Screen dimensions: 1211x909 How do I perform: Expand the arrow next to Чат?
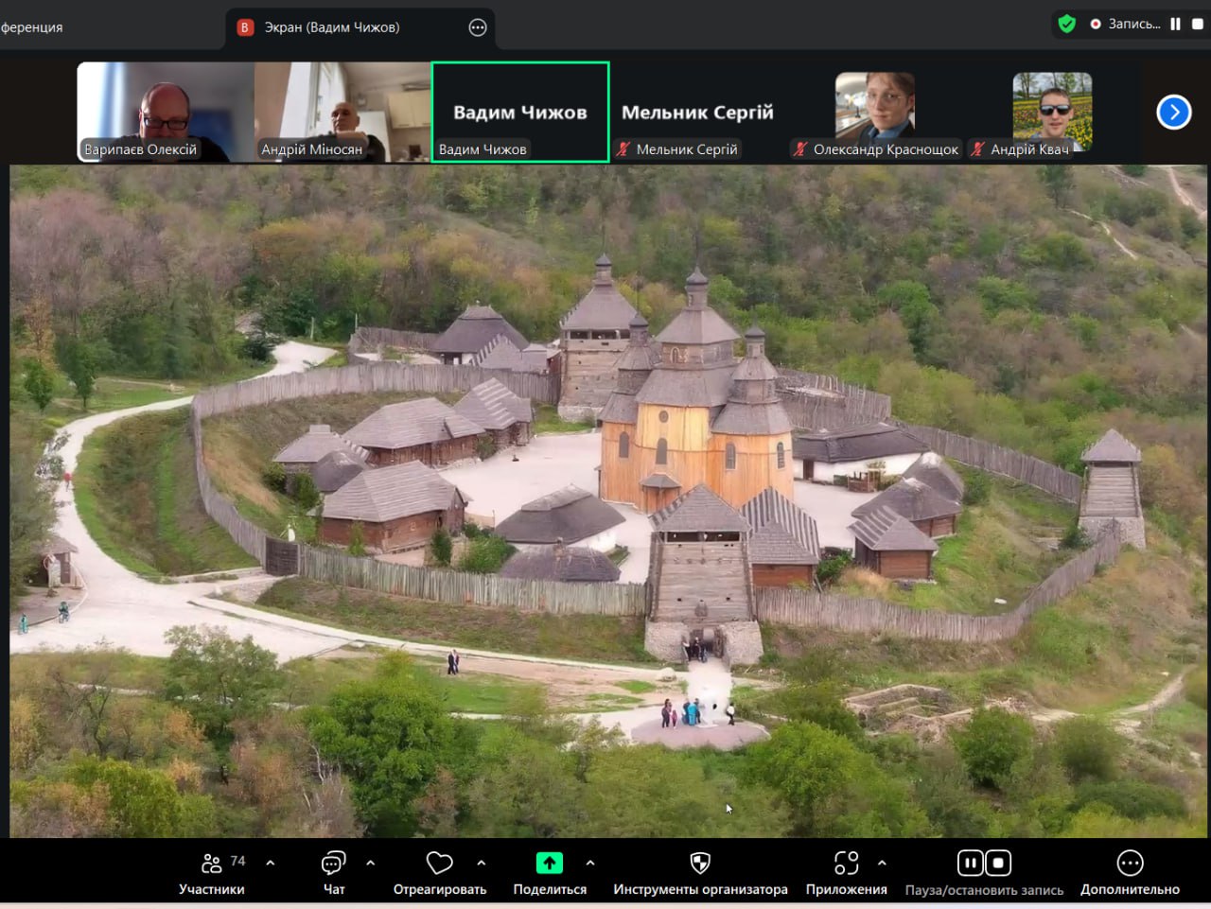(x=370, y=864)
